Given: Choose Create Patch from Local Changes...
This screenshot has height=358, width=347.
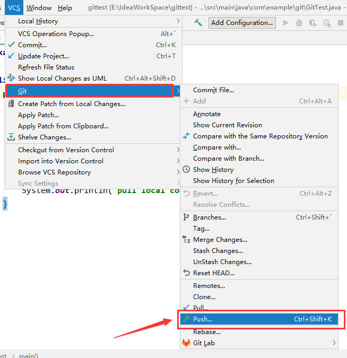Looking at the screenshot, I should (93, 103).
